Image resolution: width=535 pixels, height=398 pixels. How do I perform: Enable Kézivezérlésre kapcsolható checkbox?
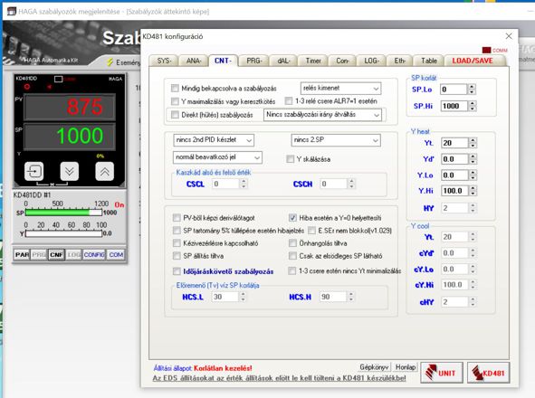click(177, 243)
